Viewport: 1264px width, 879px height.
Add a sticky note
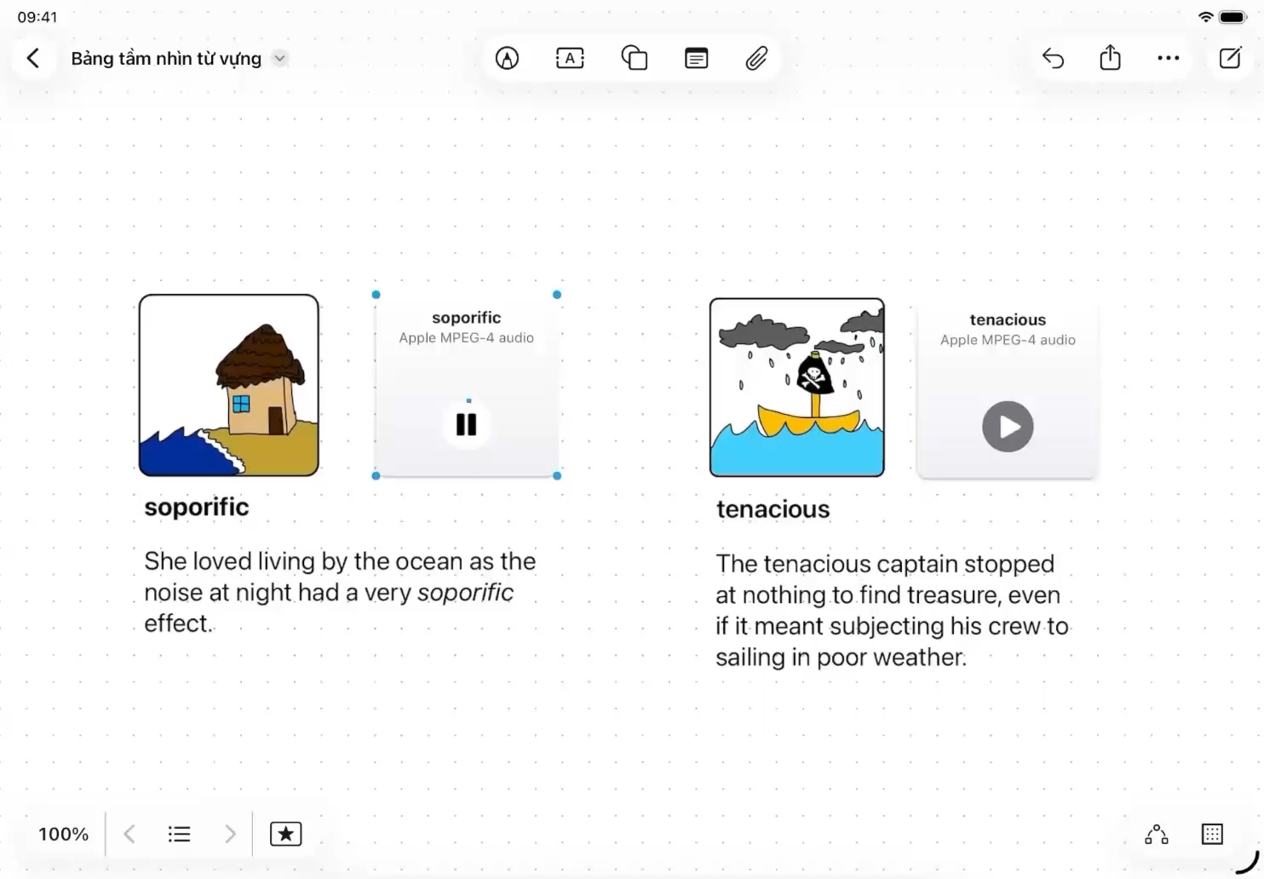[696, 58]
